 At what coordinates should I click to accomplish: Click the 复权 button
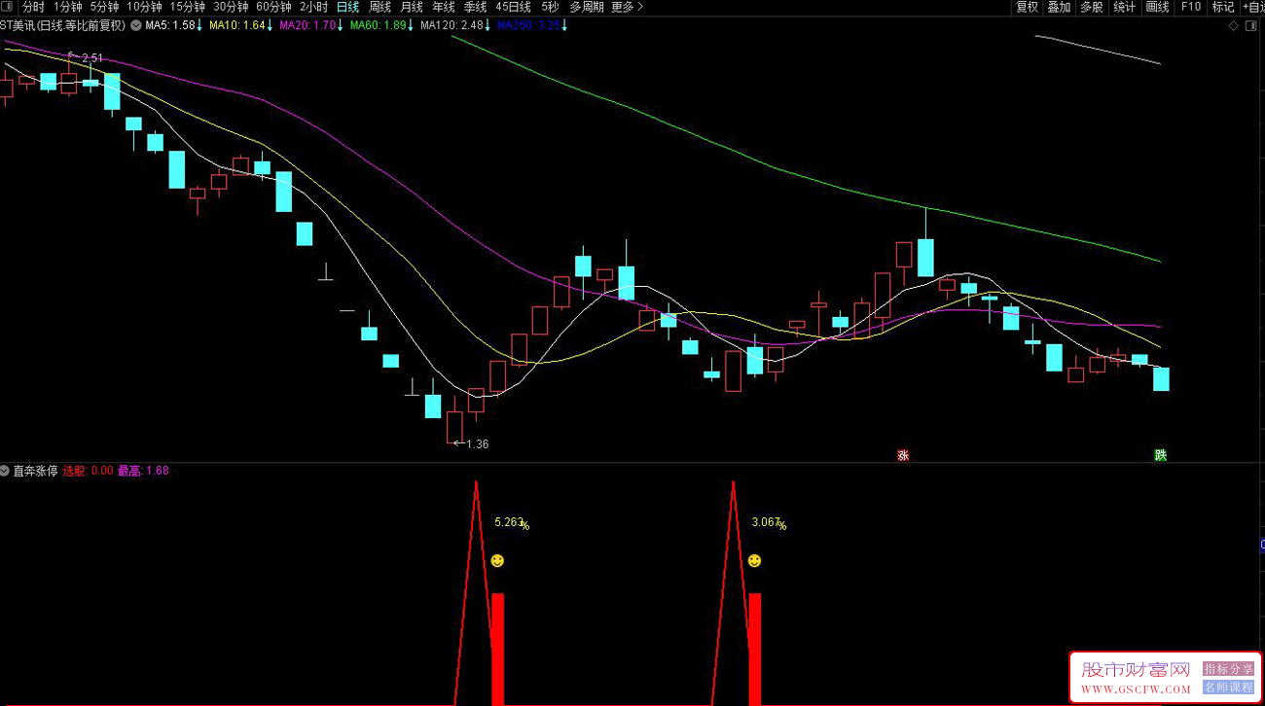click(1028, 7)
